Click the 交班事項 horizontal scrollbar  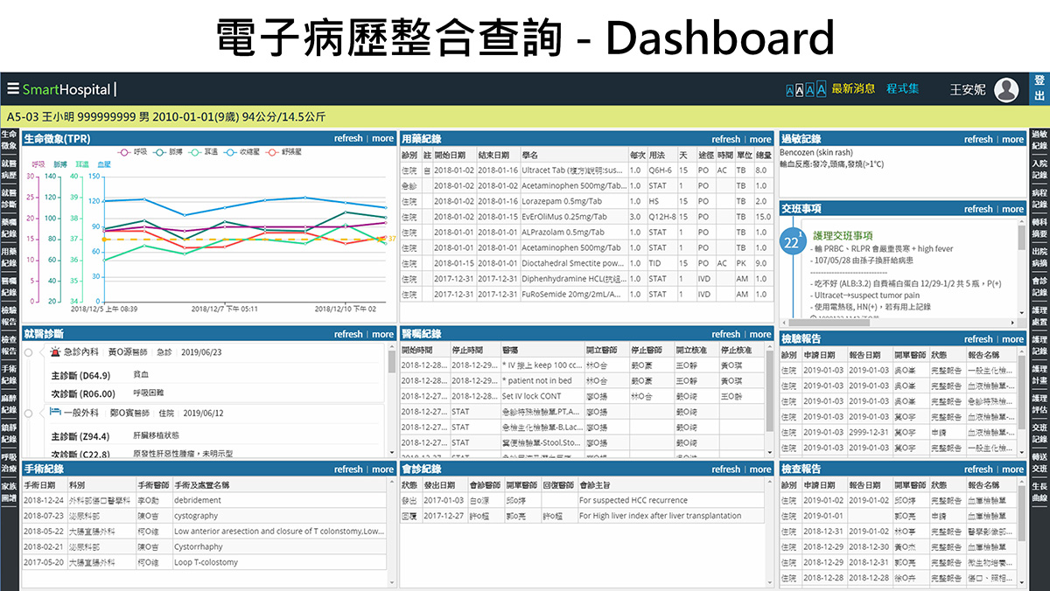click(897, 321)
